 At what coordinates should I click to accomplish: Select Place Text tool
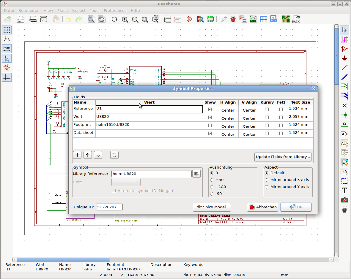(344, 191)
